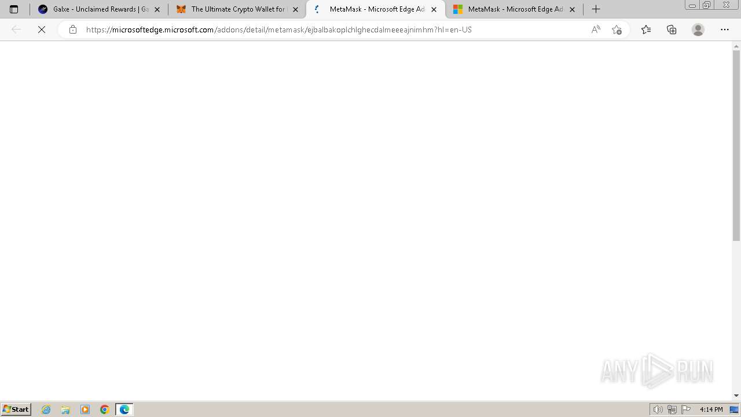
Task: Turn on Read aloud
Action: coord(596,30)
